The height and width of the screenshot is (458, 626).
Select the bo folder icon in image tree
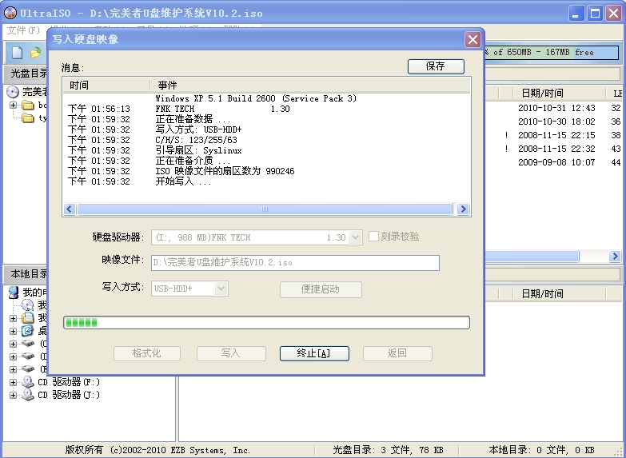[27, 106]
